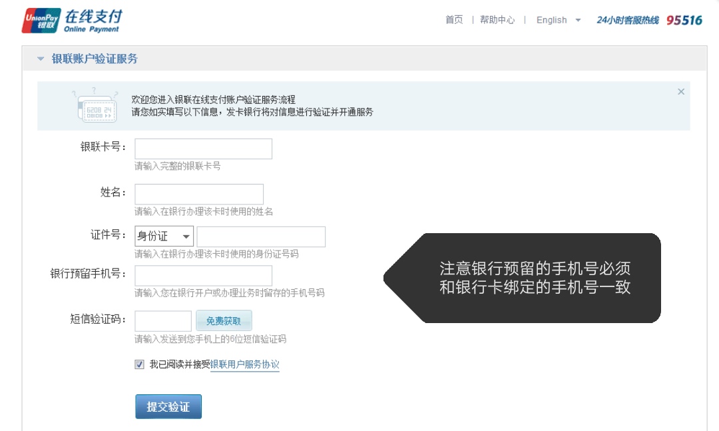This screenshot has width=719, height=431.
Task: Open the 身份证 ID type dropdown
Action: [164, 236]
